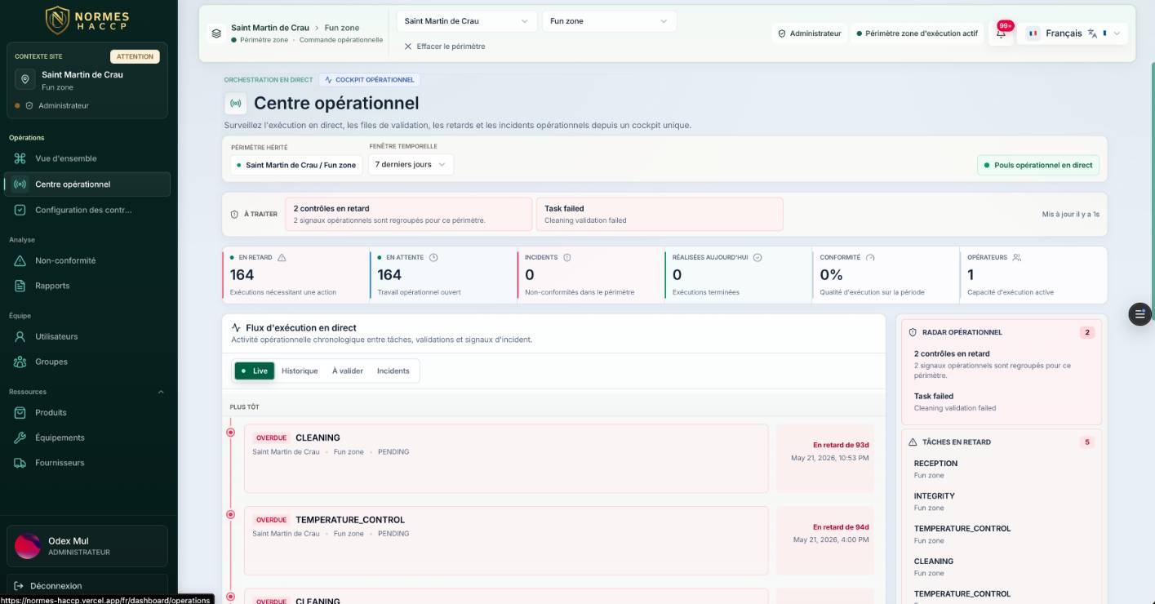Open the 2 contrôles en retard alert card
This screenshot has width=1155, height=604.
408,214
